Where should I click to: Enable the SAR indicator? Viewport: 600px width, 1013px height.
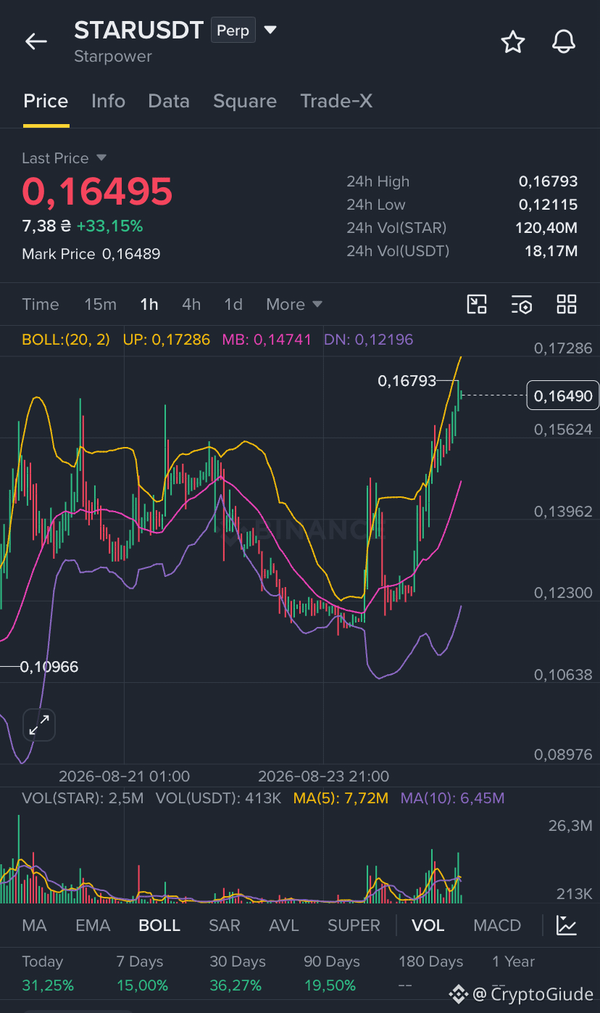pyautogui.click(x=225, y=925)
